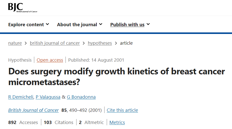Click the Open access link
Image resolution: width=232 pixels, height=129 pixels.
[50, 60]
